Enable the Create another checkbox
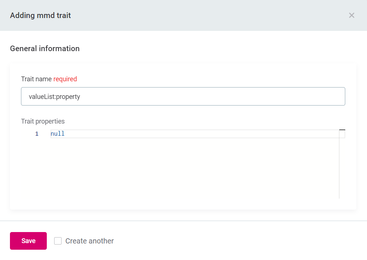 tap(58, 241)
